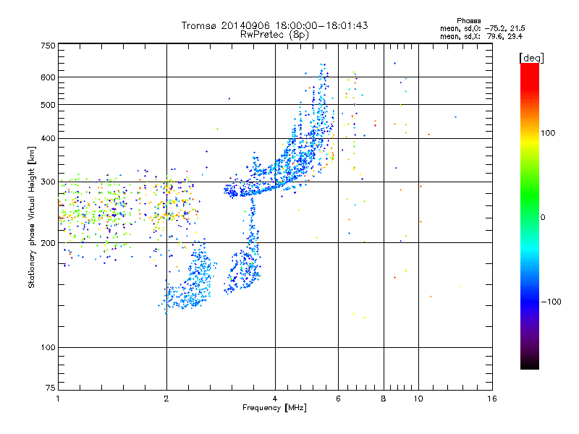The height and width of the screenshot is (434, 579).
Task: Click the subtitle "RwPretec (8p)"
Action: tap(274, 35)
